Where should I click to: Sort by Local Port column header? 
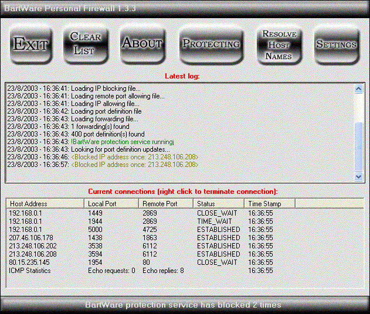111,204
